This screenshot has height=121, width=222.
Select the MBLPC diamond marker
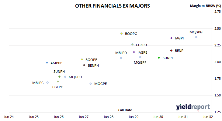(47, 82)
